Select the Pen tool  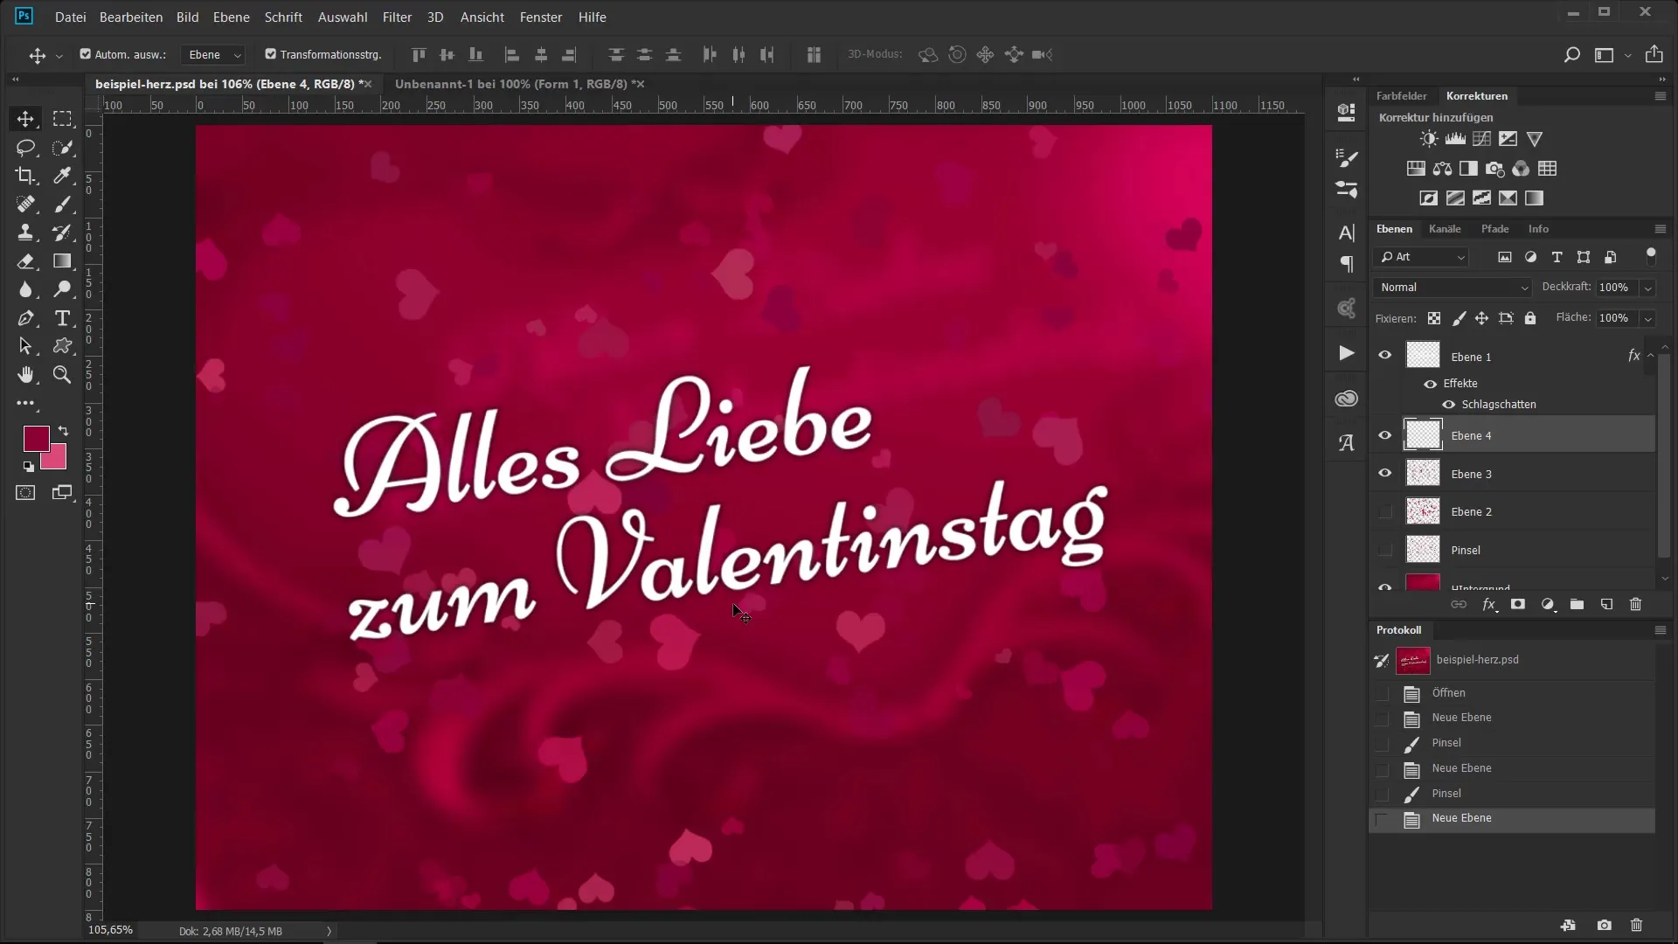tap(25, 318)
